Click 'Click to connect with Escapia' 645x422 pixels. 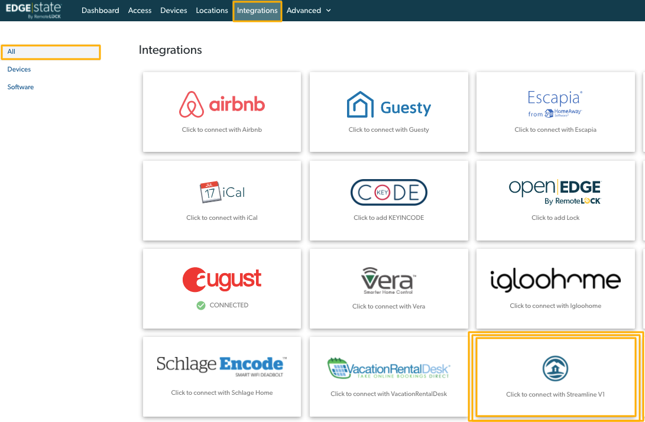pos(555,129)
